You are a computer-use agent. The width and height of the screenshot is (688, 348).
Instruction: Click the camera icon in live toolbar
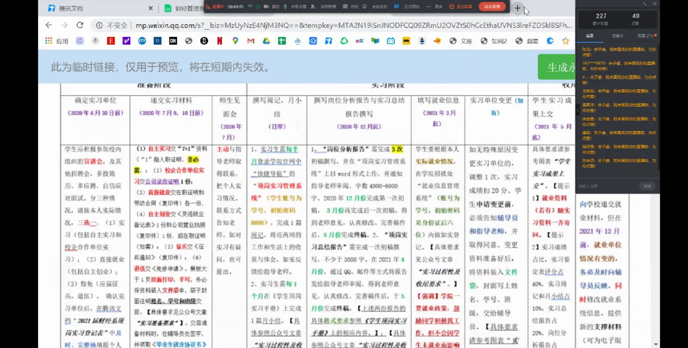(266, 6)
